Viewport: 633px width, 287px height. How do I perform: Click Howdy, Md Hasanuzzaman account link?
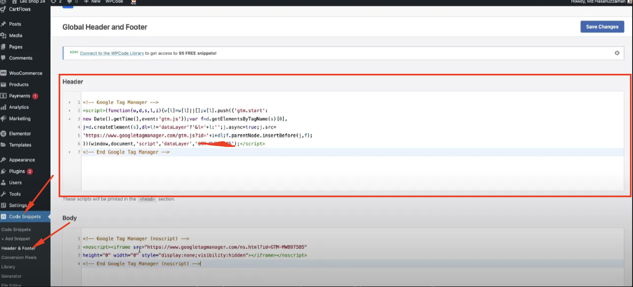pyautogui.click(x=598, y=2)
